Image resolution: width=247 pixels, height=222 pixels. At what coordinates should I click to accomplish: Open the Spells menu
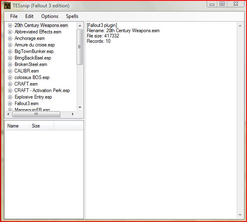pyautogui.click(x=72, y=16)
